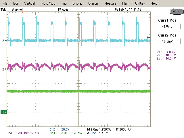This screenshot has width=184, height=138.
Task: Select the green channel 4 marker
Action: pyautogui.click(x=3, y=112)
